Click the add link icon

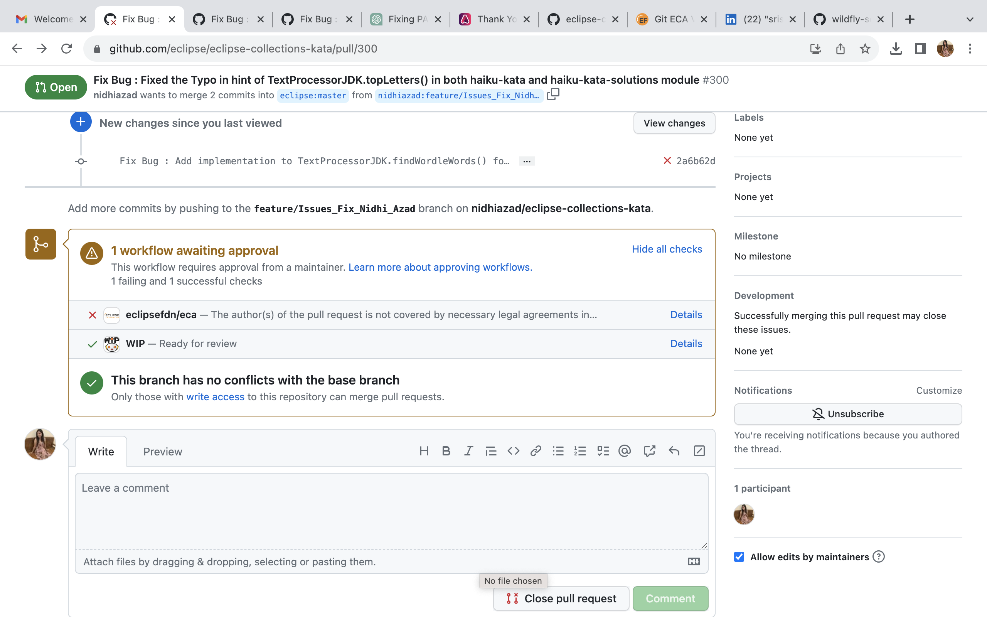(536, 451)
